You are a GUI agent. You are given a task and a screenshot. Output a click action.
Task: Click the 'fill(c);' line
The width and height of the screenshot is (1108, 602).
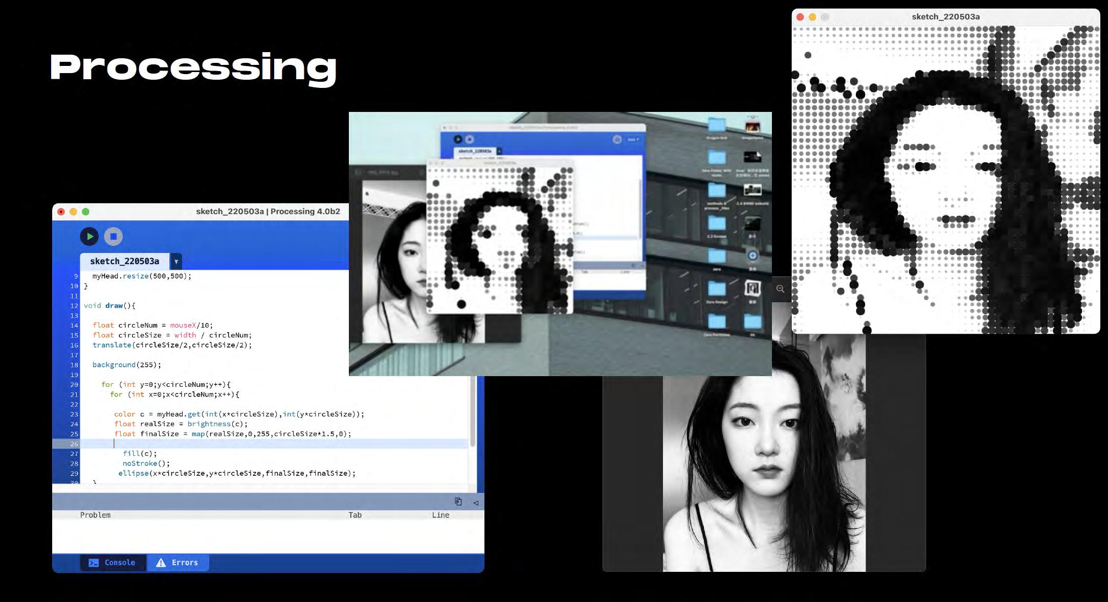[140, 453]
